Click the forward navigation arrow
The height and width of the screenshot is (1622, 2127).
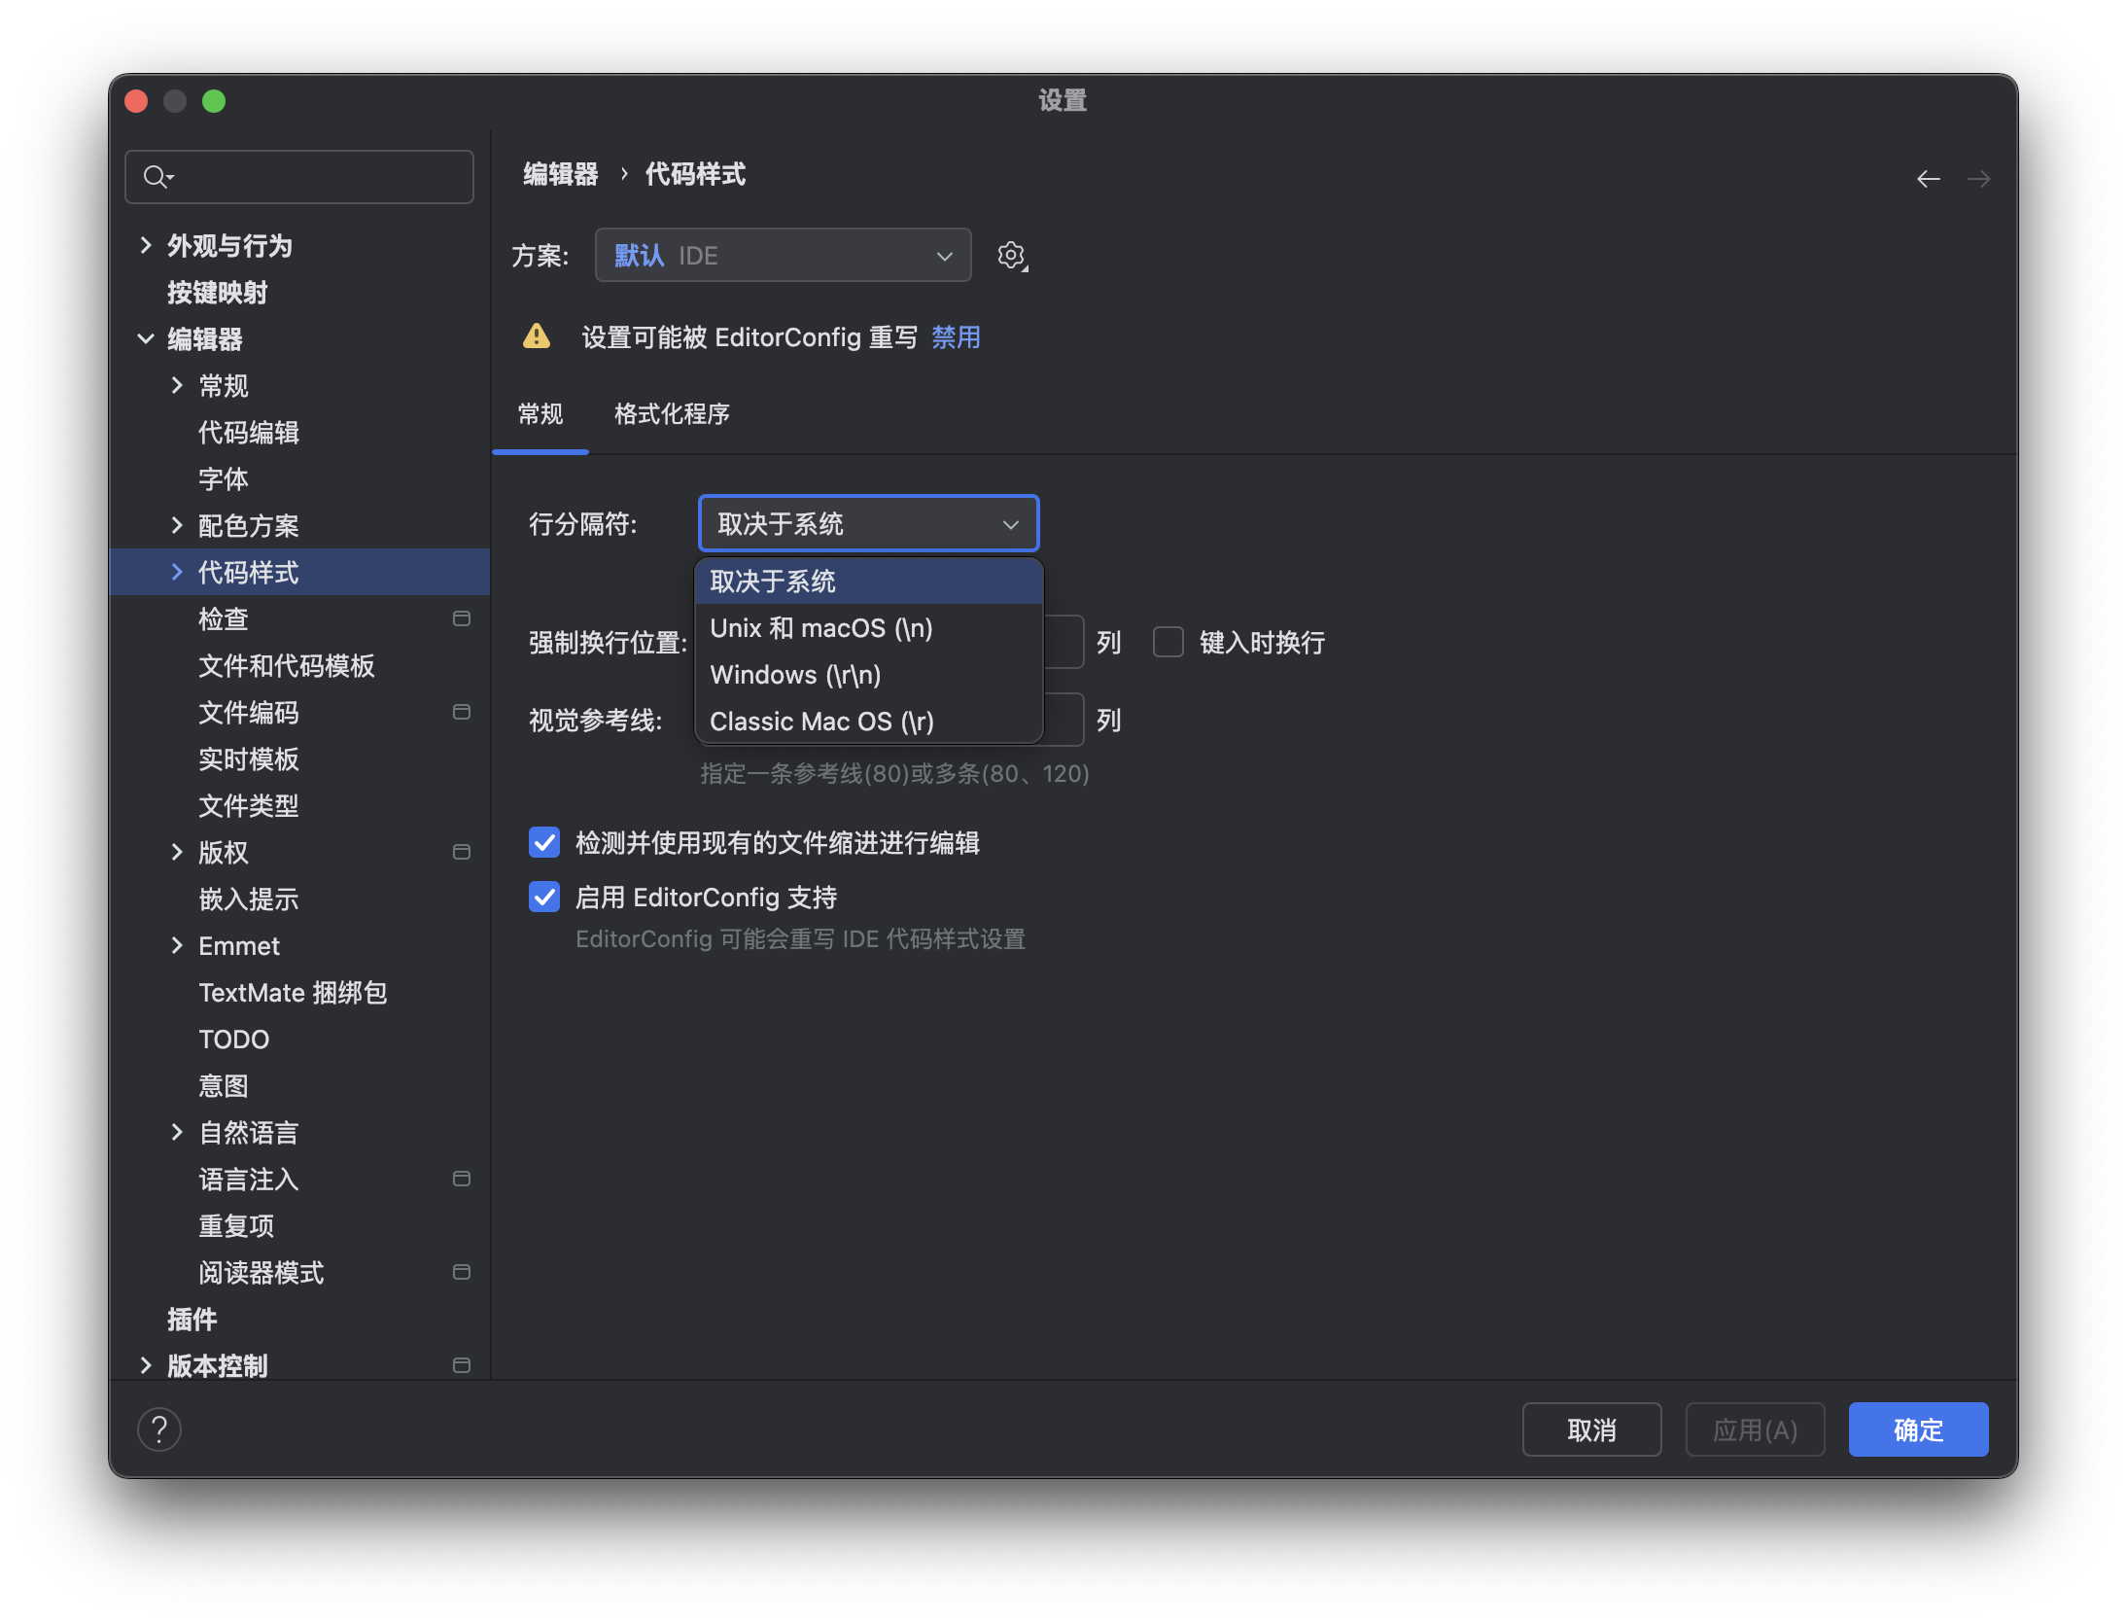pyautogui.click(x=1978, y=179)
